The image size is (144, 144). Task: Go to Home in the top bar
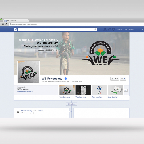120,29
